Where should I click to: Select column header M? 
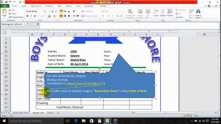(204, 34)
